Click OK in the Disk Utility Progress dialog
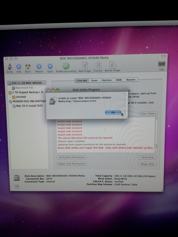This screenshot has width=178, height=237. [113, 113]
